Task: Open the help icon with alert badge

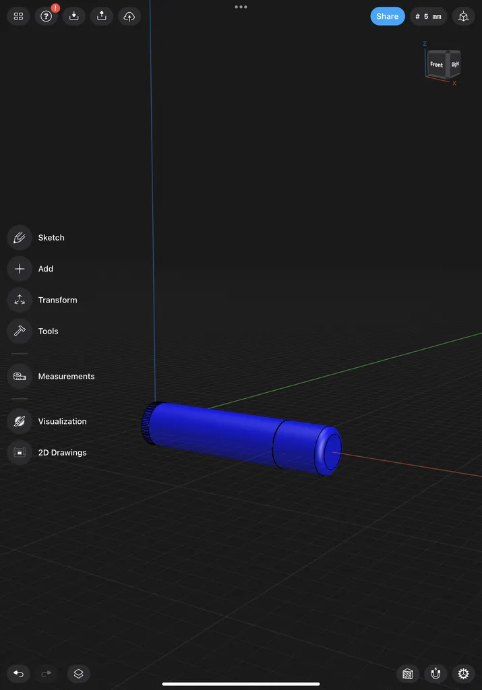Action: click(47, 16)
